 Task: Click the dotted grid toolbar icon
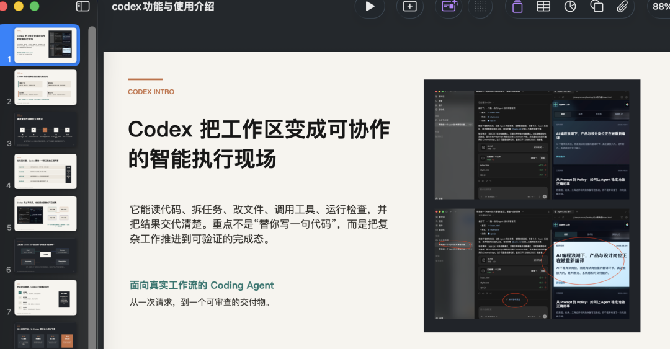(x=480, y=6)
